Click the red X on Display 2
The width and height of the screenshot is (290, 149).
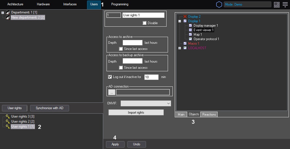(x=185, y=17)
